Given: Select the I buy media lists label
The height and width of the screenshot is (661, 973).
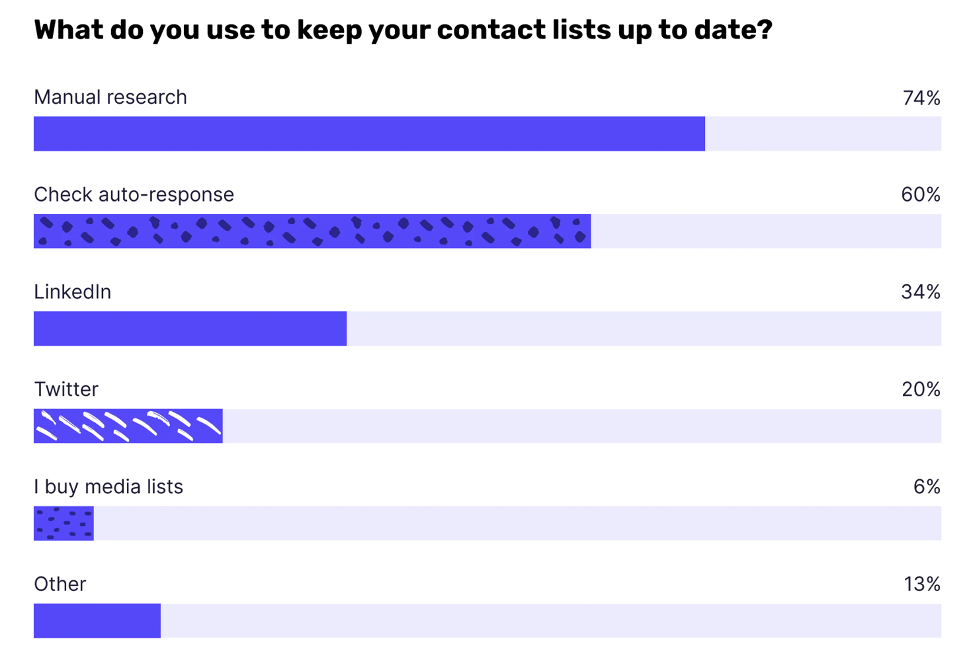Looking at the screenshot, I should (x=108, y=486).
